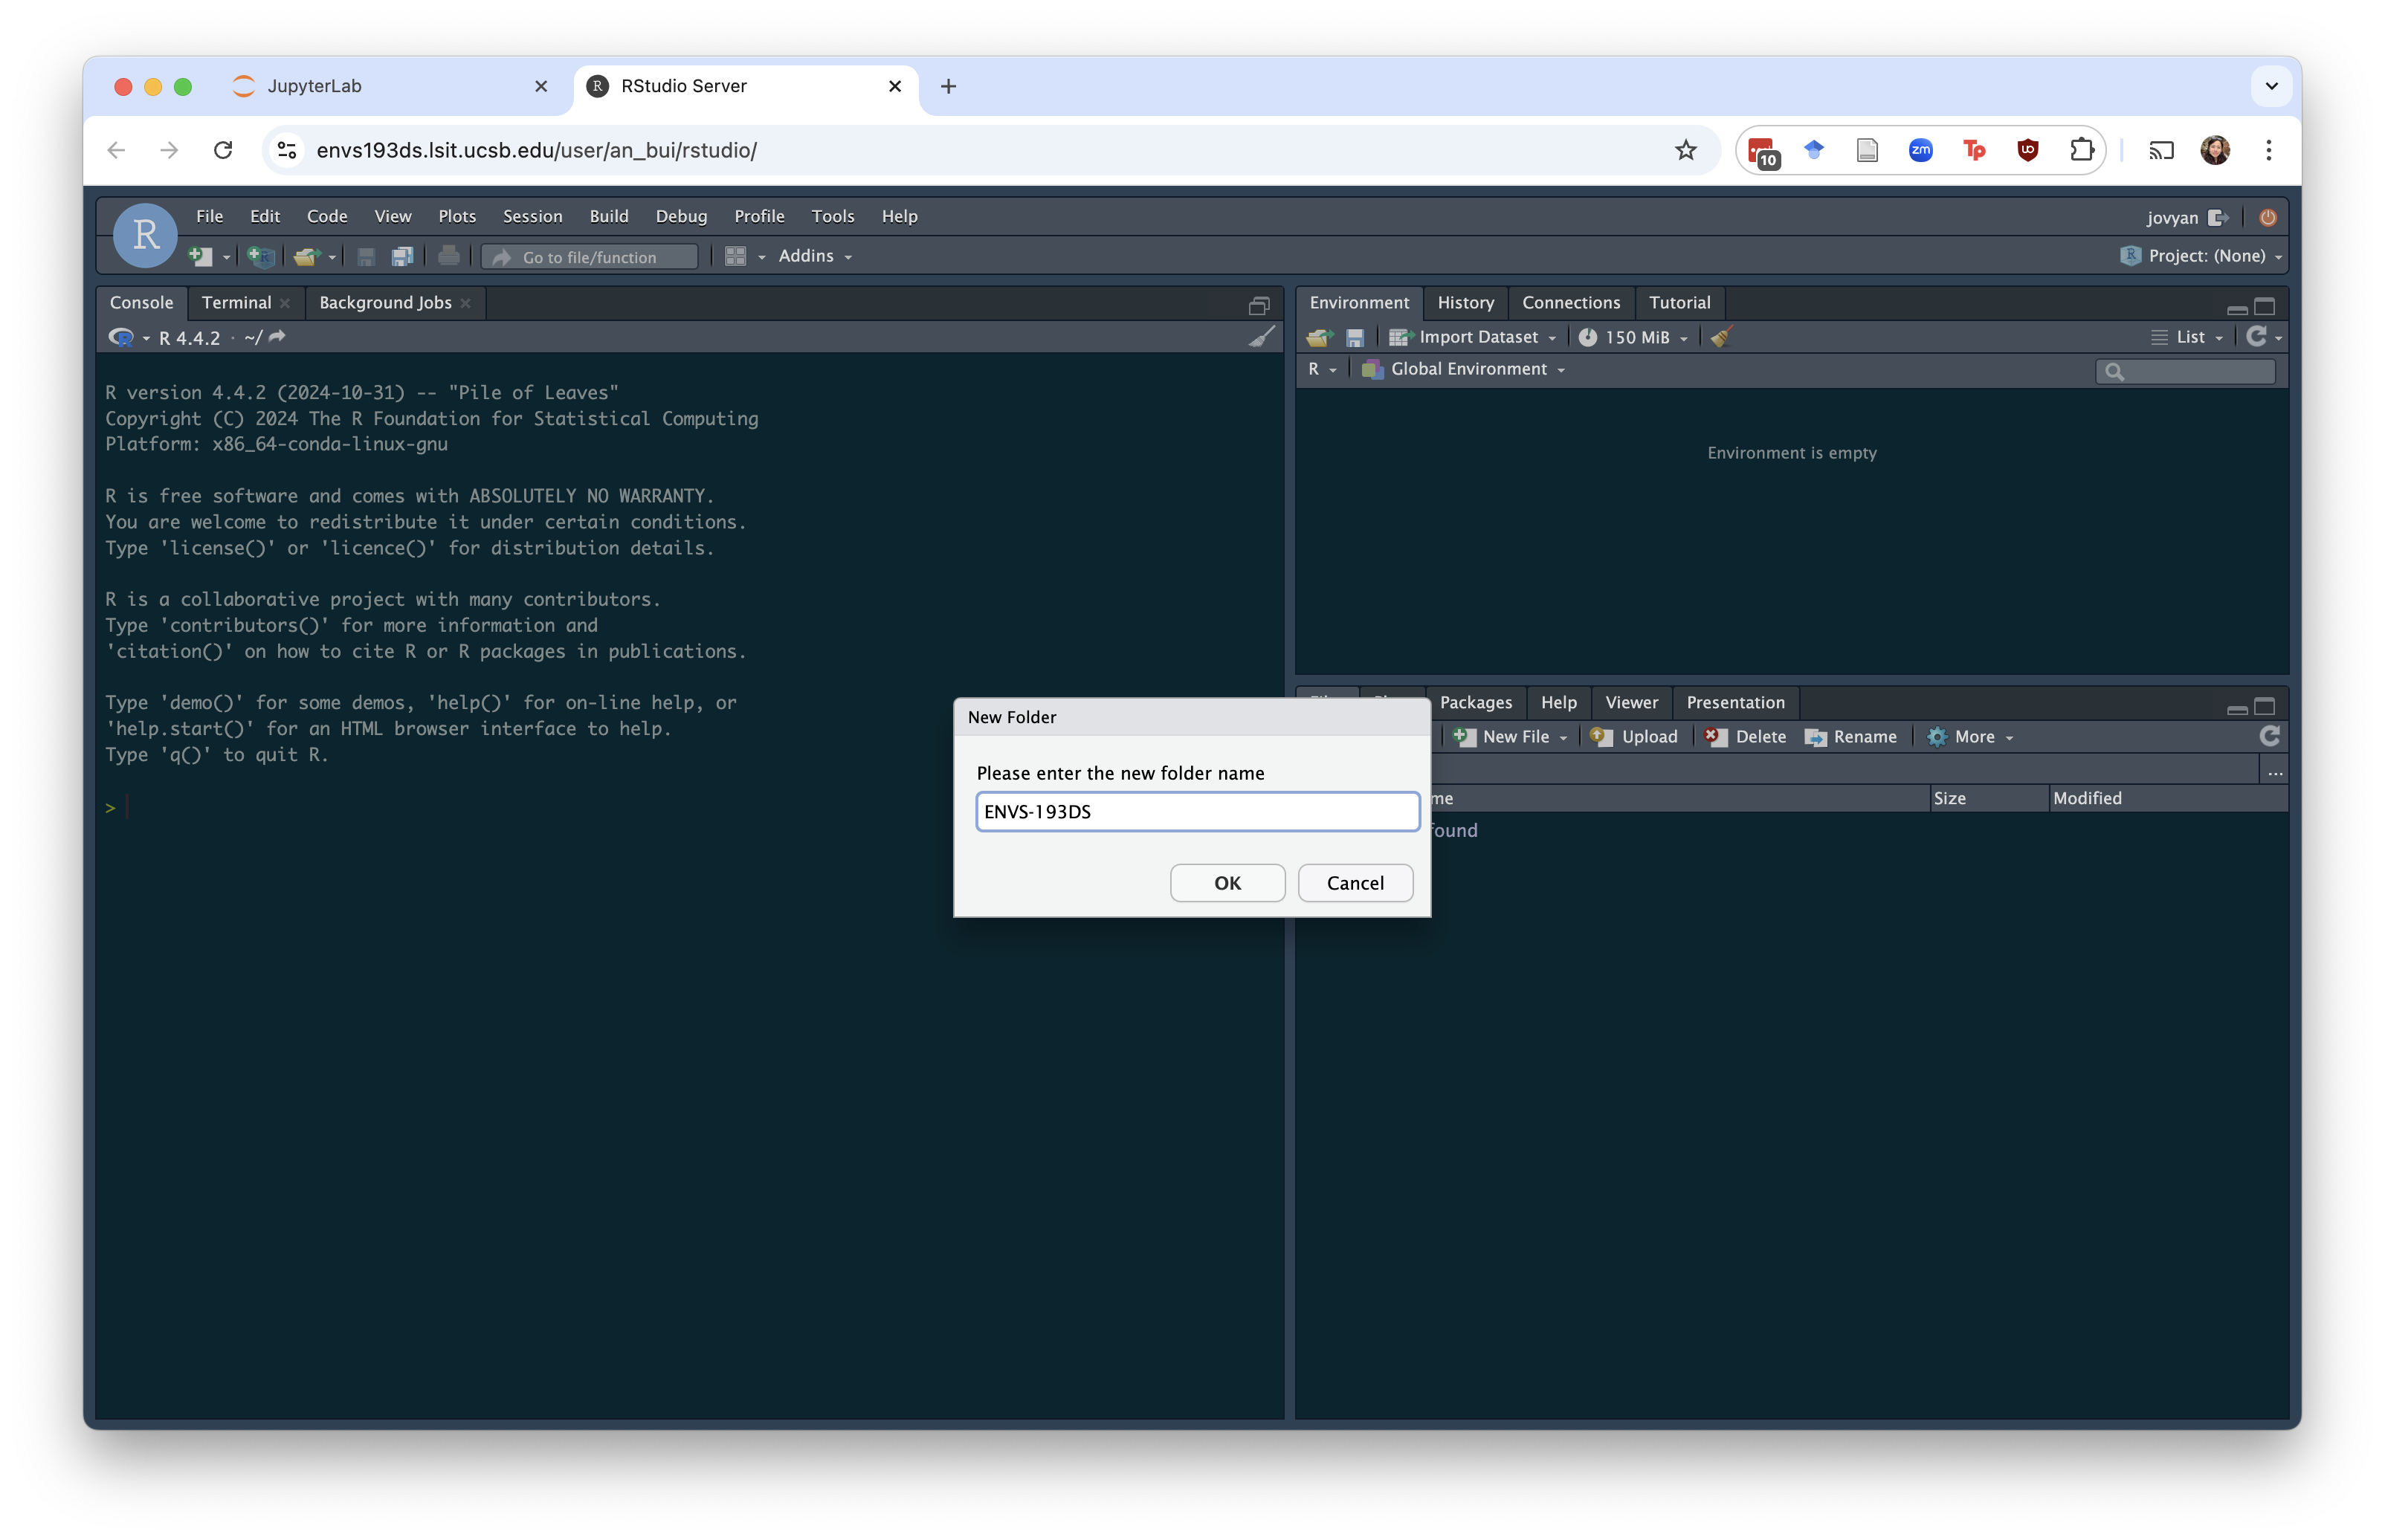Open the Global Environment dropdown
2385x1540 pixels.
[x=1468, y=370]
